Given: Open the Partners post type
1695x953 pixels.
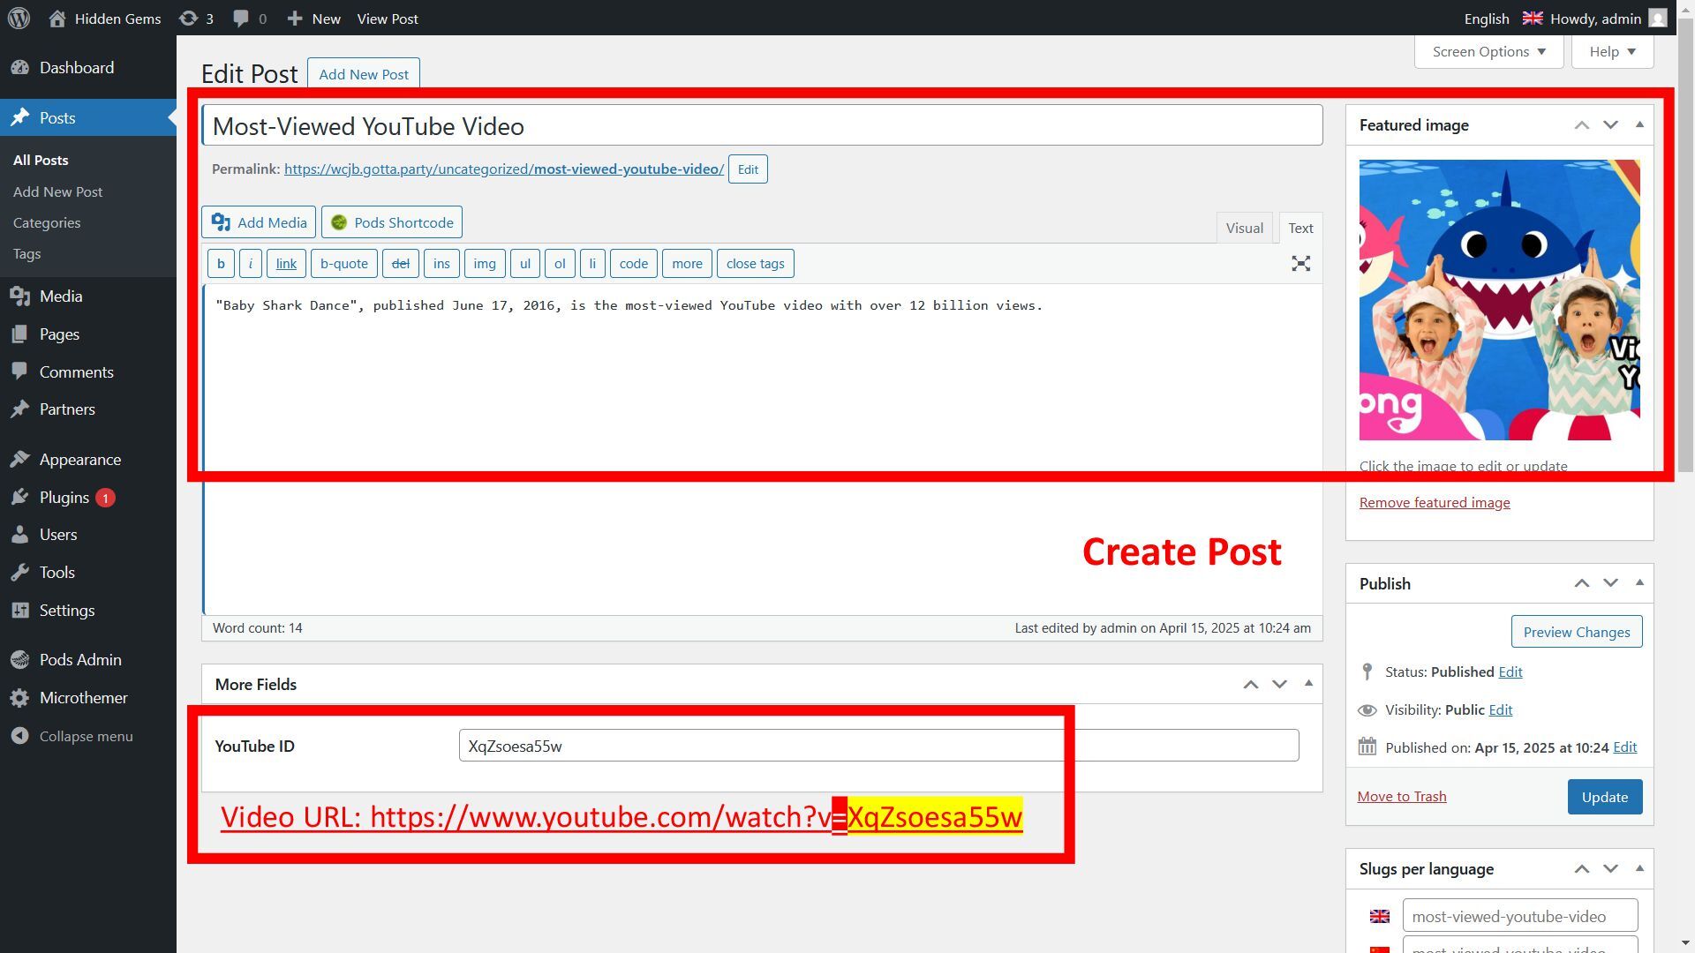Looking at the screenshot, I should click(x=88, y=409).
